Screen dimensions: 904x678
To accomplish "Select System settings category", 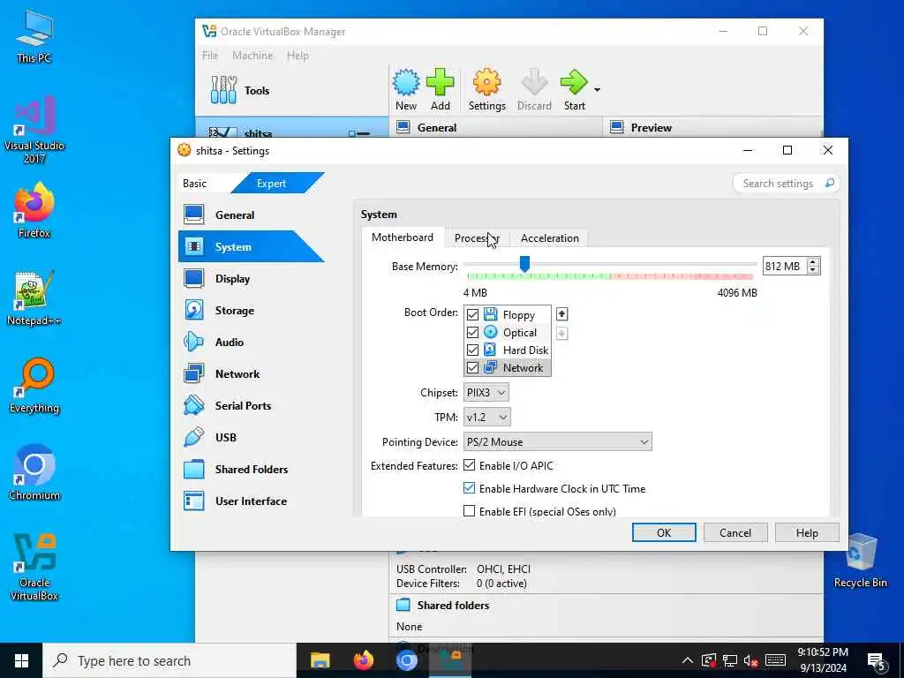I will coord(252,246).
